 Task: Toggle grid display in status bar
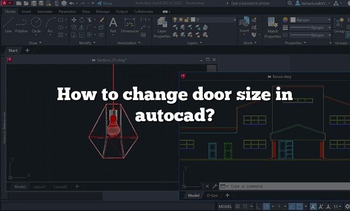(238, 207)
